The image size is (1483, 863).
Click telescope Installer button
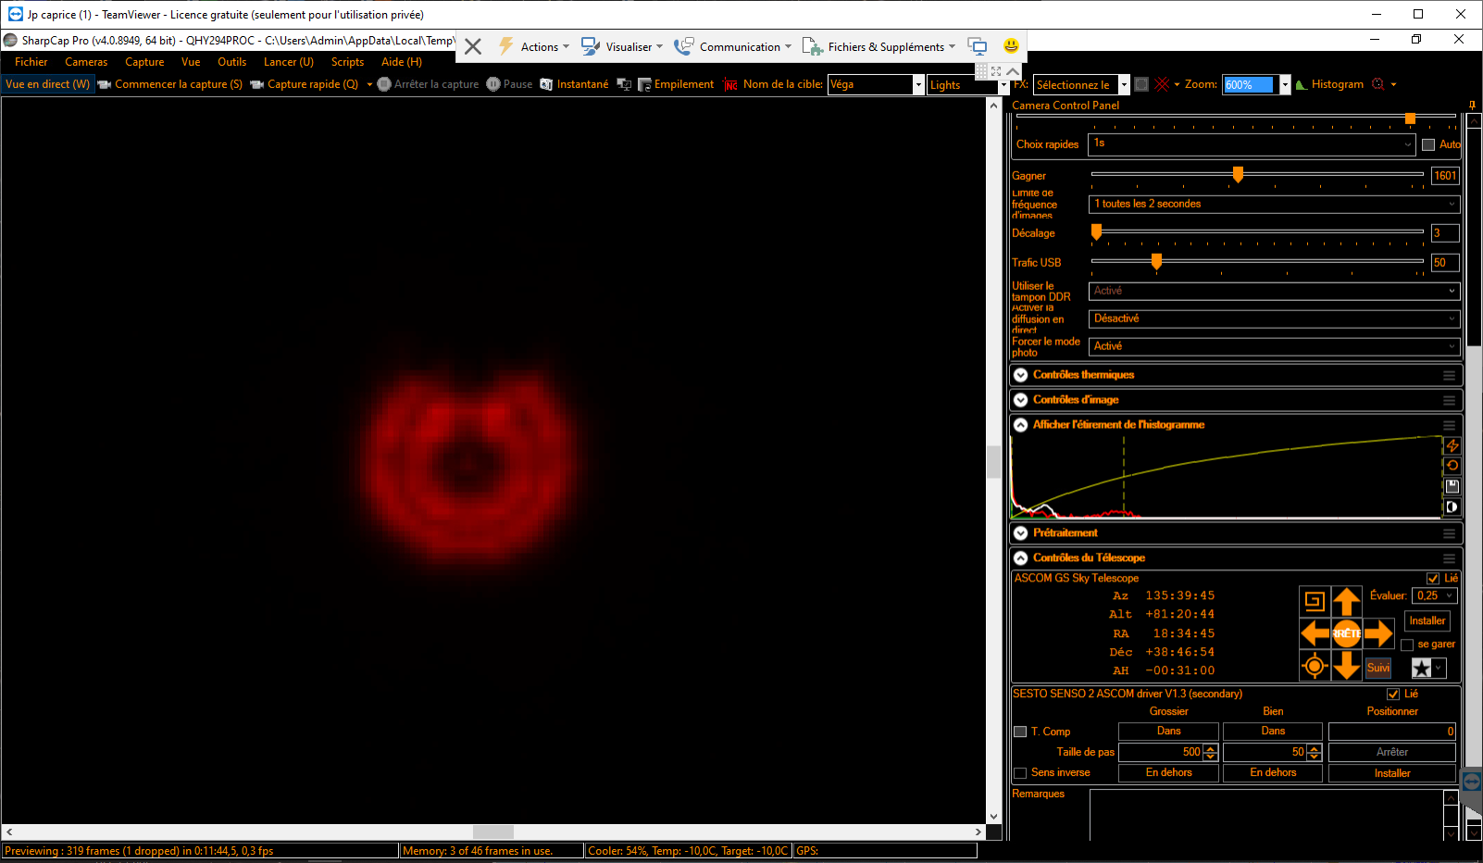coord(1427,621)
